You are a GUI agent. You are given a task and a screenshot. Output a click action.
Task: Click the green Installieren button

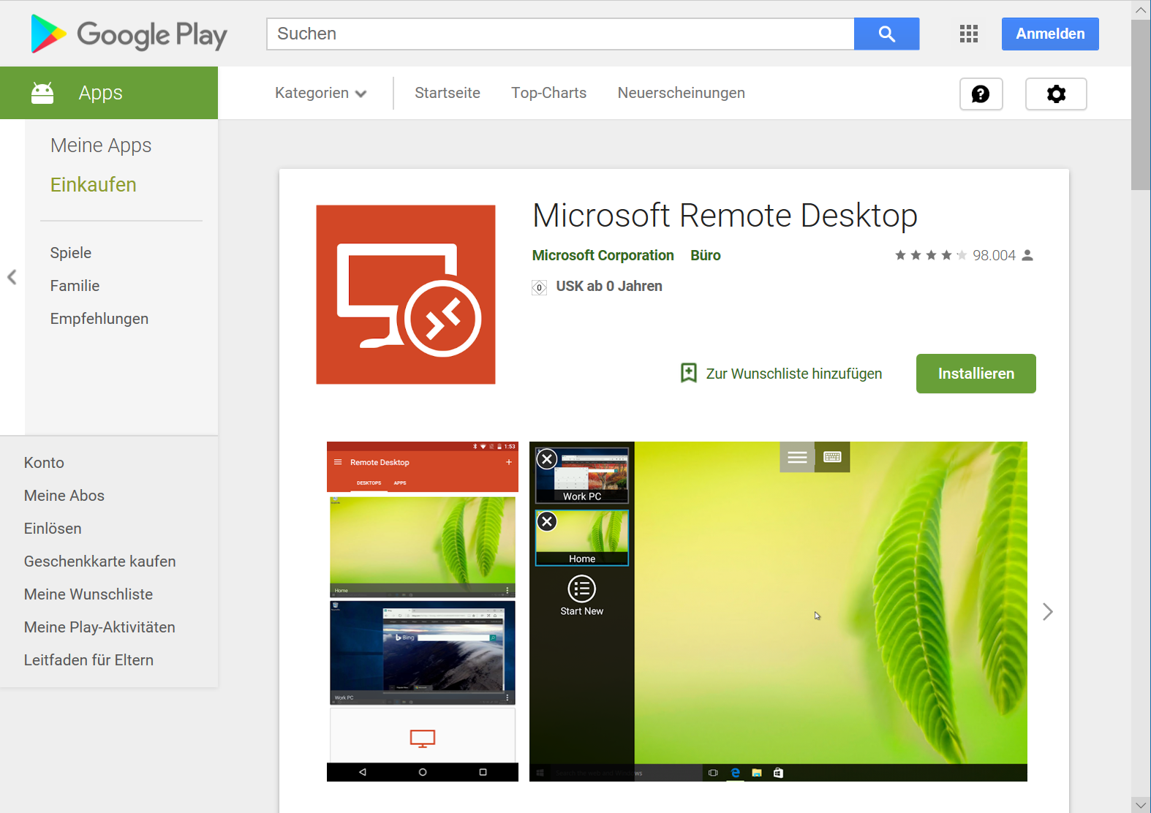(x=975, y=374)
